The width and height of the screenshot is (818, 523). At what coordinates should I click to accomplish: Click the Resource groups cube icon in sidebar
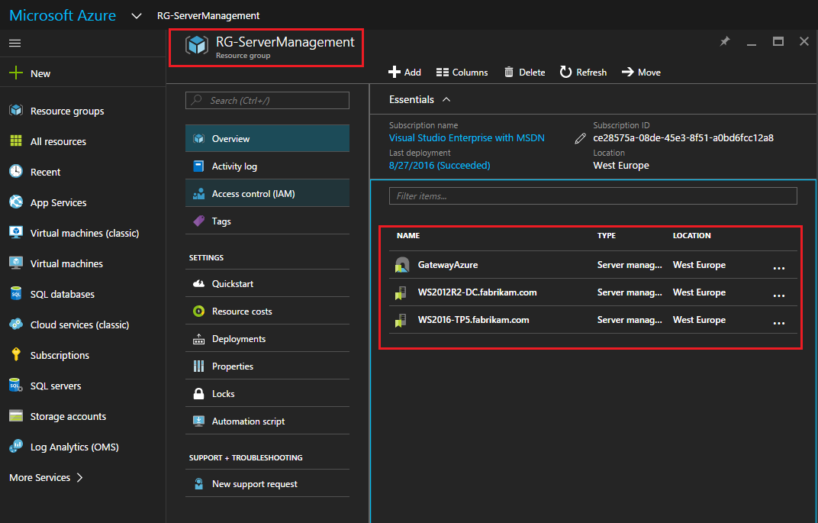coord(16,110)
